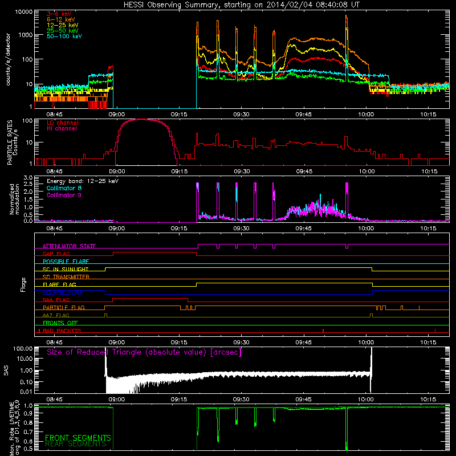
Task: Select the Collimator 9 legend label
Action: point(64,195)
